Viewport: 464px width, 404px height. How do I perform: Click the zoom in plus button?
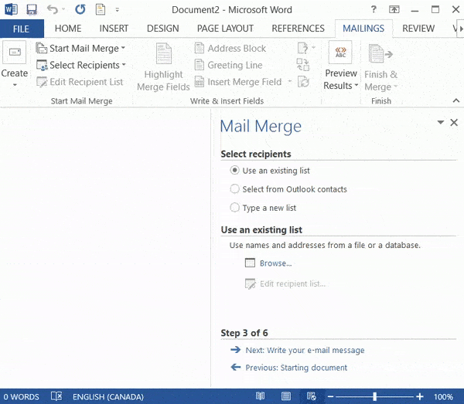click(420, 396)
